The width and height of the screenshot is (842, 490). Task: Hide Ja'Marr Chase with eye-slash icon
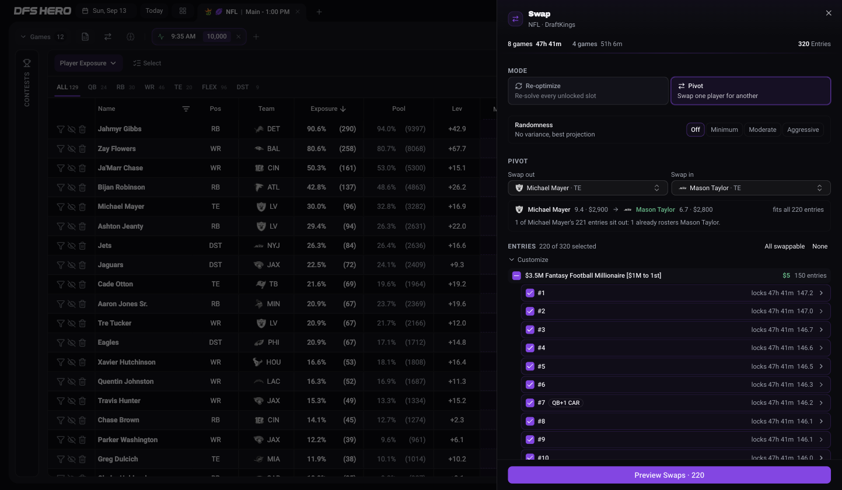pyautogui.click(x=71, y=168)
